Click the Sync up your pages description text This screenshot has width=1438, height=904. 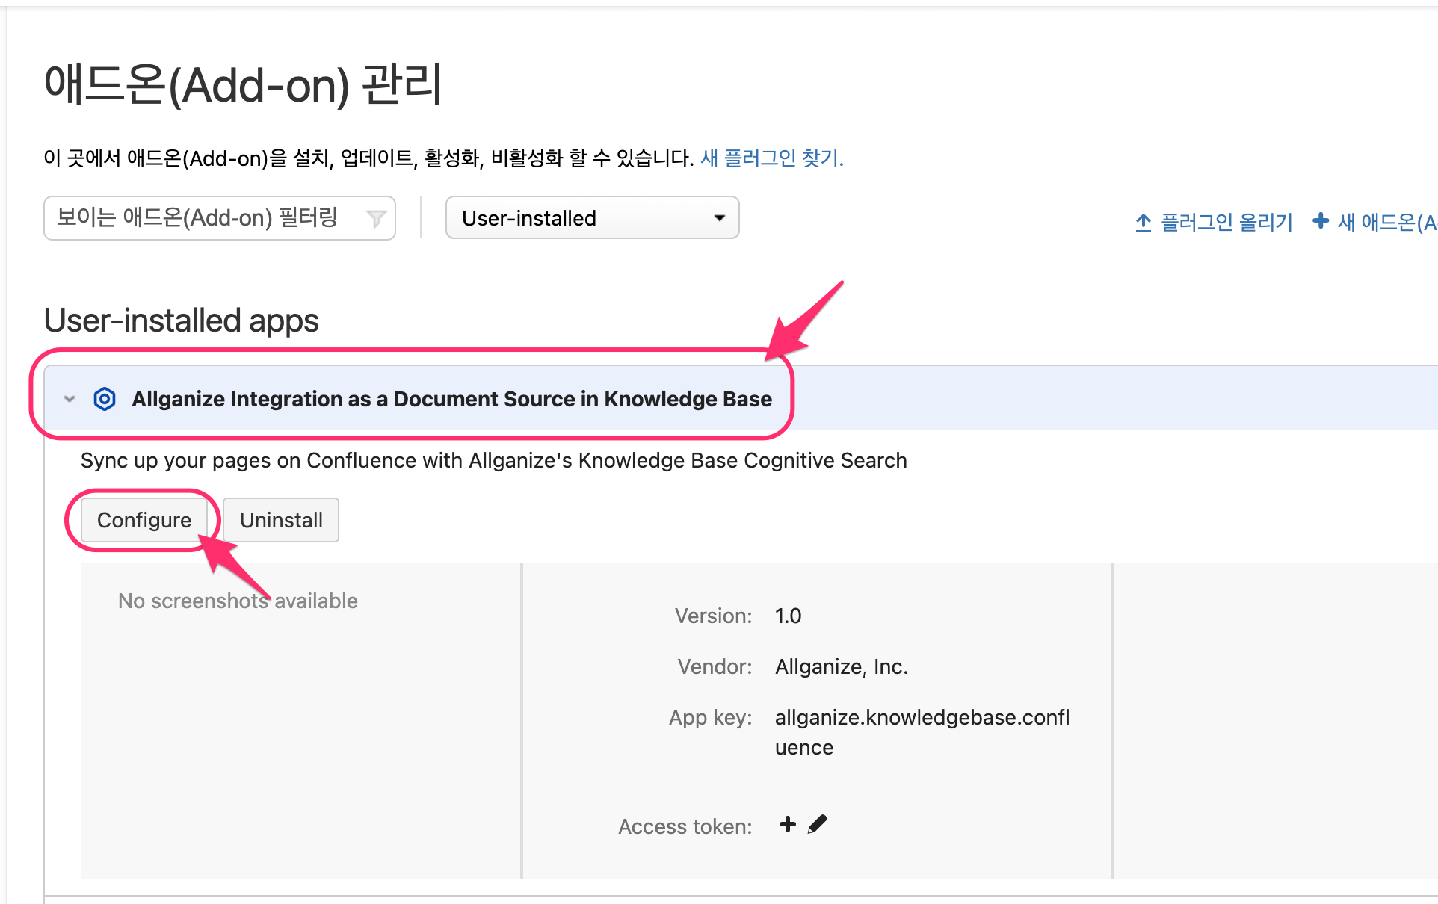pos(494,460)
